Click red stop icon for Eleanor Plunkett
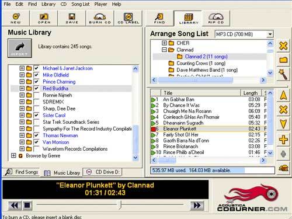The height and width of the screenshot is (219, 292). click(x=153, y=129)
